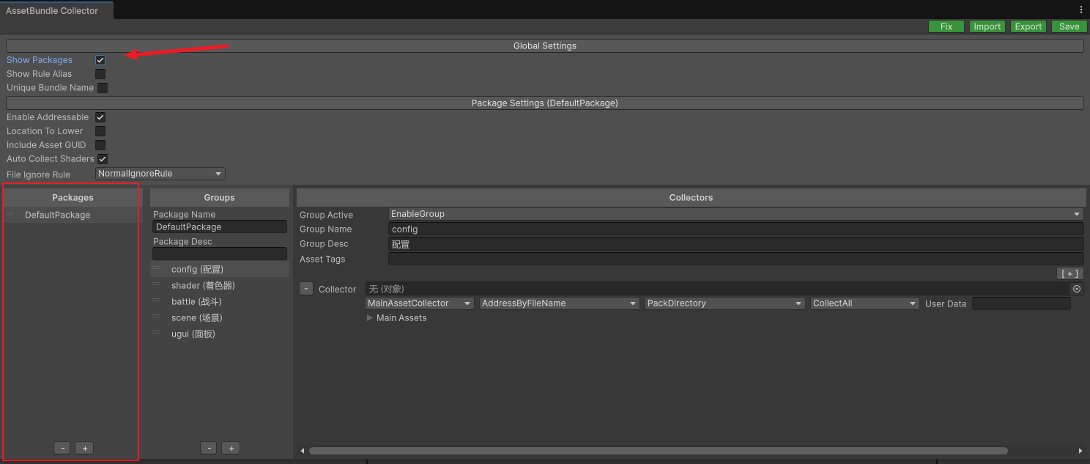Click the Packages column header
The image size is (1090, 464).
click(x=73, y=197)
